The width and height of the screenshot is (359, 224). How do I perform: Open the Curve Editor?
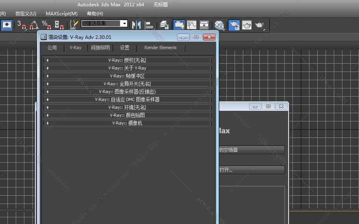(x=192, y=25)
